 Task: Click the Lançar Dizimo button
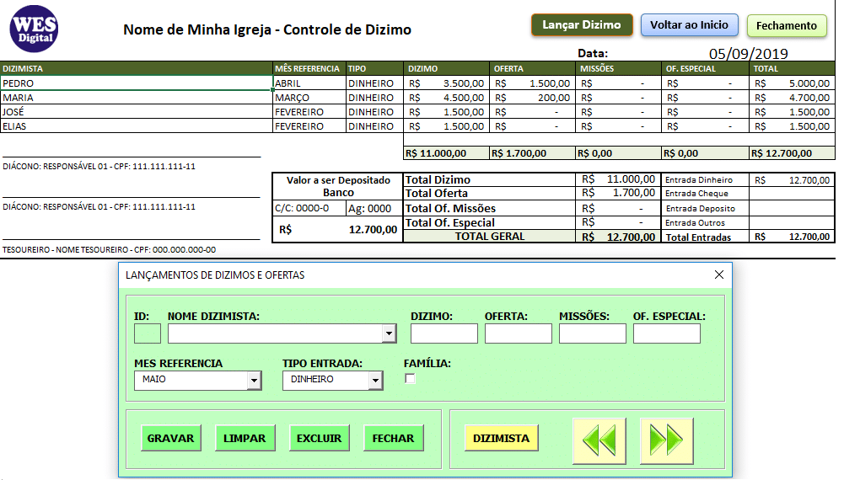point(582,24)
